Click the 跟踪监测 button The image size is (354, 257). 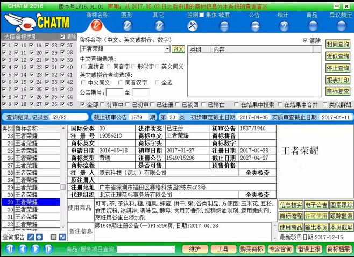341,216
